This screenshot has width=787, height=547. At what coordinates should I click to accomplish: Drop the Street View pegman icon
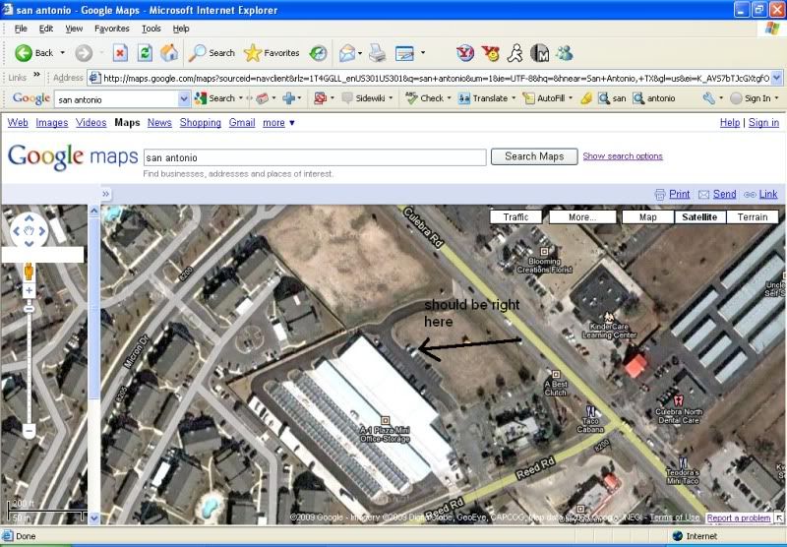30,270
